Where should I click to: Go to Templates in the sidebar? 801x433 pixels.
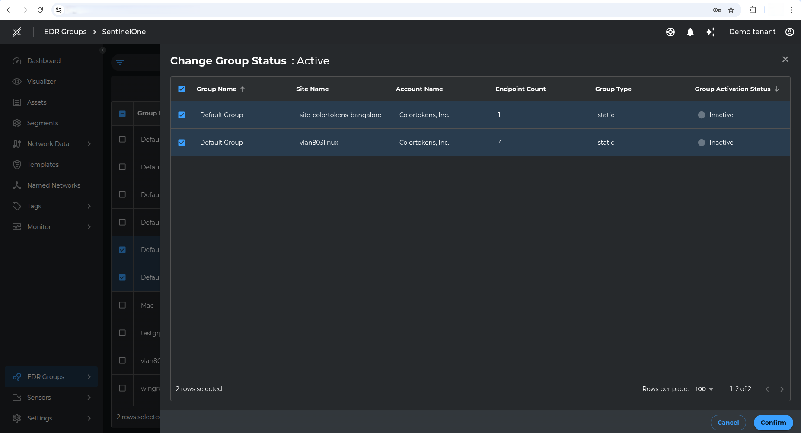click(x=43, y=165)
